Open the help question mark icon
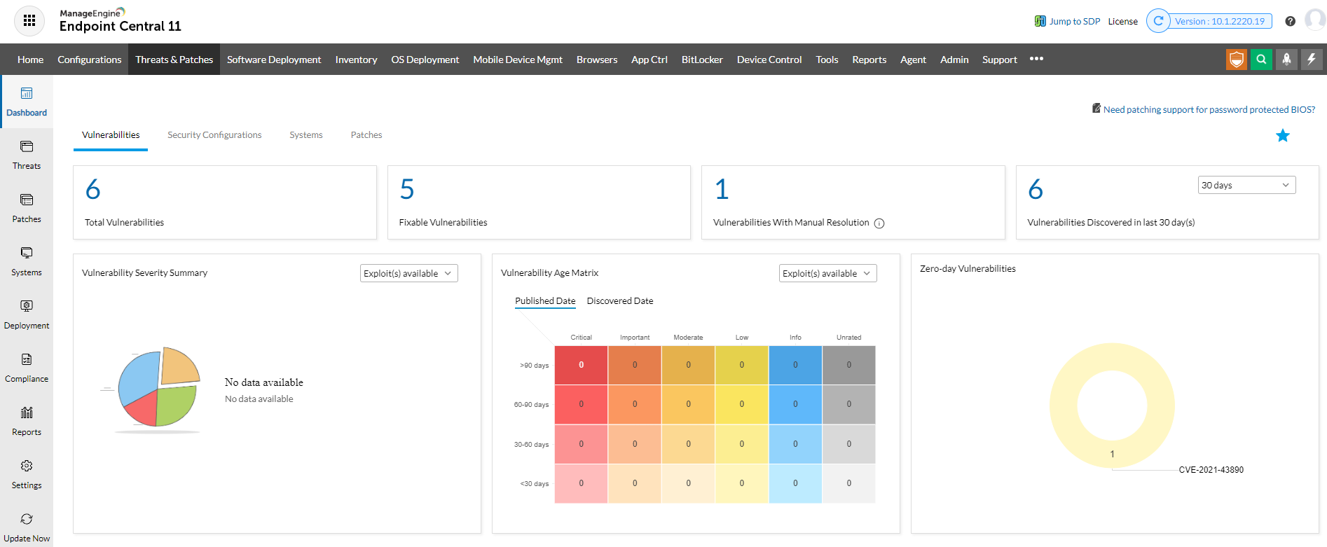The height and width of the screenshot is (547, 1327). [1290, 21]
